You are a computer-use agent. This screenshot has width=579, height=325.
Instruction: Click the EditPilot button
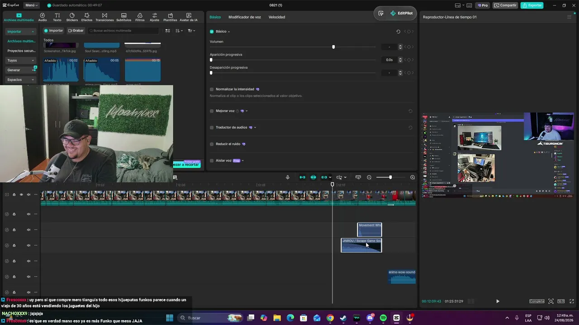pos(402,14)
